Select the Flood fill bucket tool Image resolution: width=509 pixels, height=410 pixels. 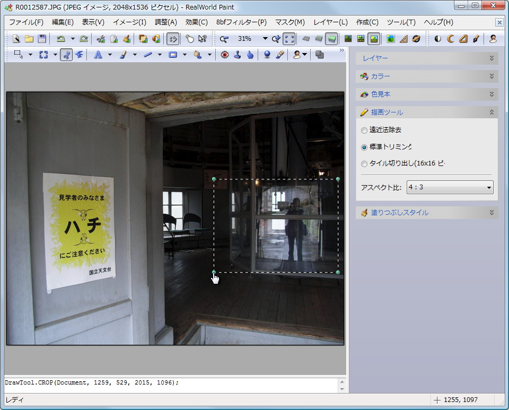pos(198,55)
